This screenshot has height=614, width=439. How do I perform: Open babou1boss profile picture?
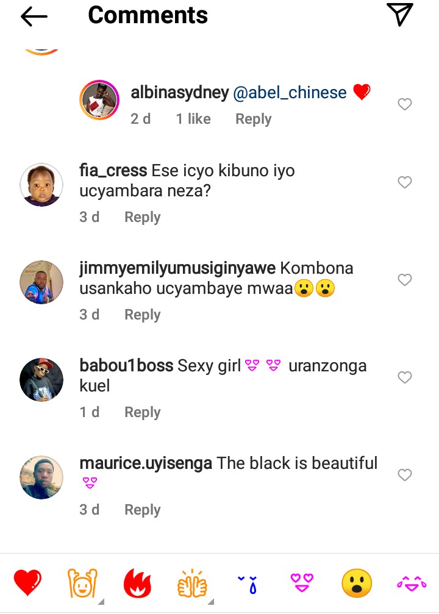coord(41,379)
